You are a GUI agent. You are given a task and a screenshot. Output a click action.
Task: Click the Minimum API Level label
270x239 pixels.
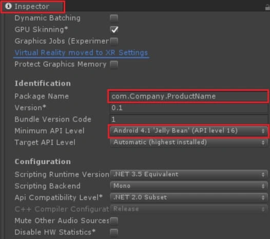tap(49, 131)
